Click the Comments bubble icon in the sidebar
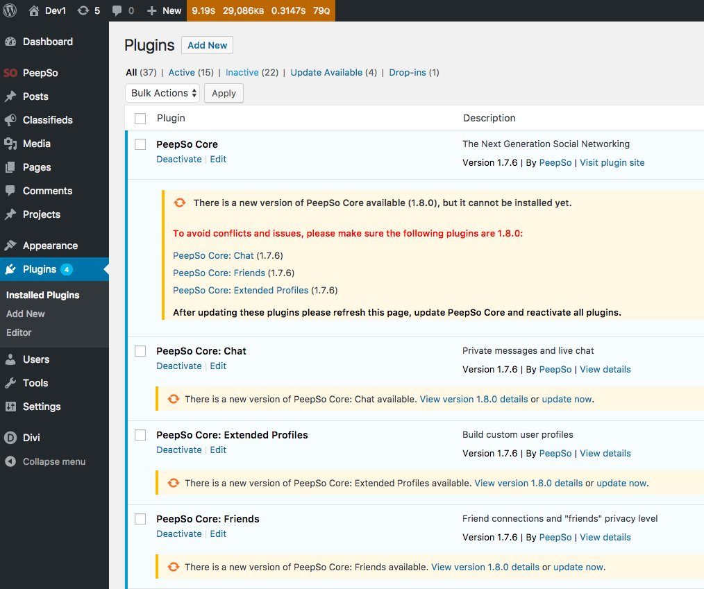Screen dimensions: 704x589 (x=11, y=191)
